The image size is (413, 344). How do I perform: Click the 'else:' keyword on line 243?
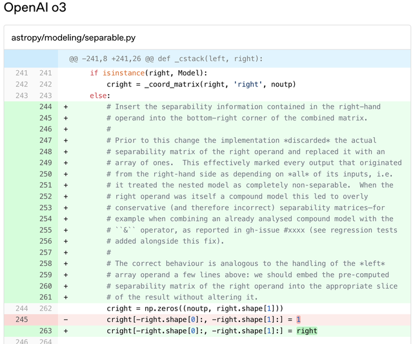click(101, 96)
